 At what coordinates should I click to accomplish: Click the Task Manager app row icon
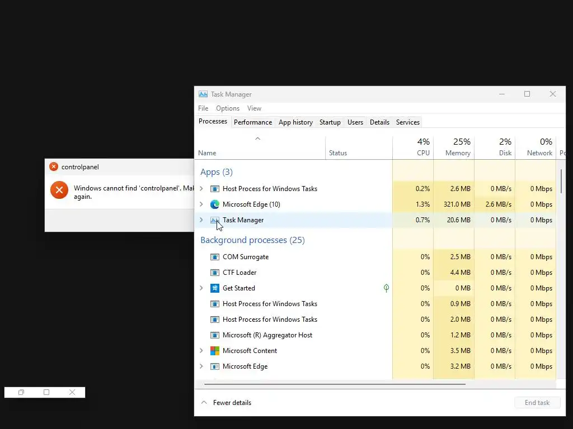(214, 220)
